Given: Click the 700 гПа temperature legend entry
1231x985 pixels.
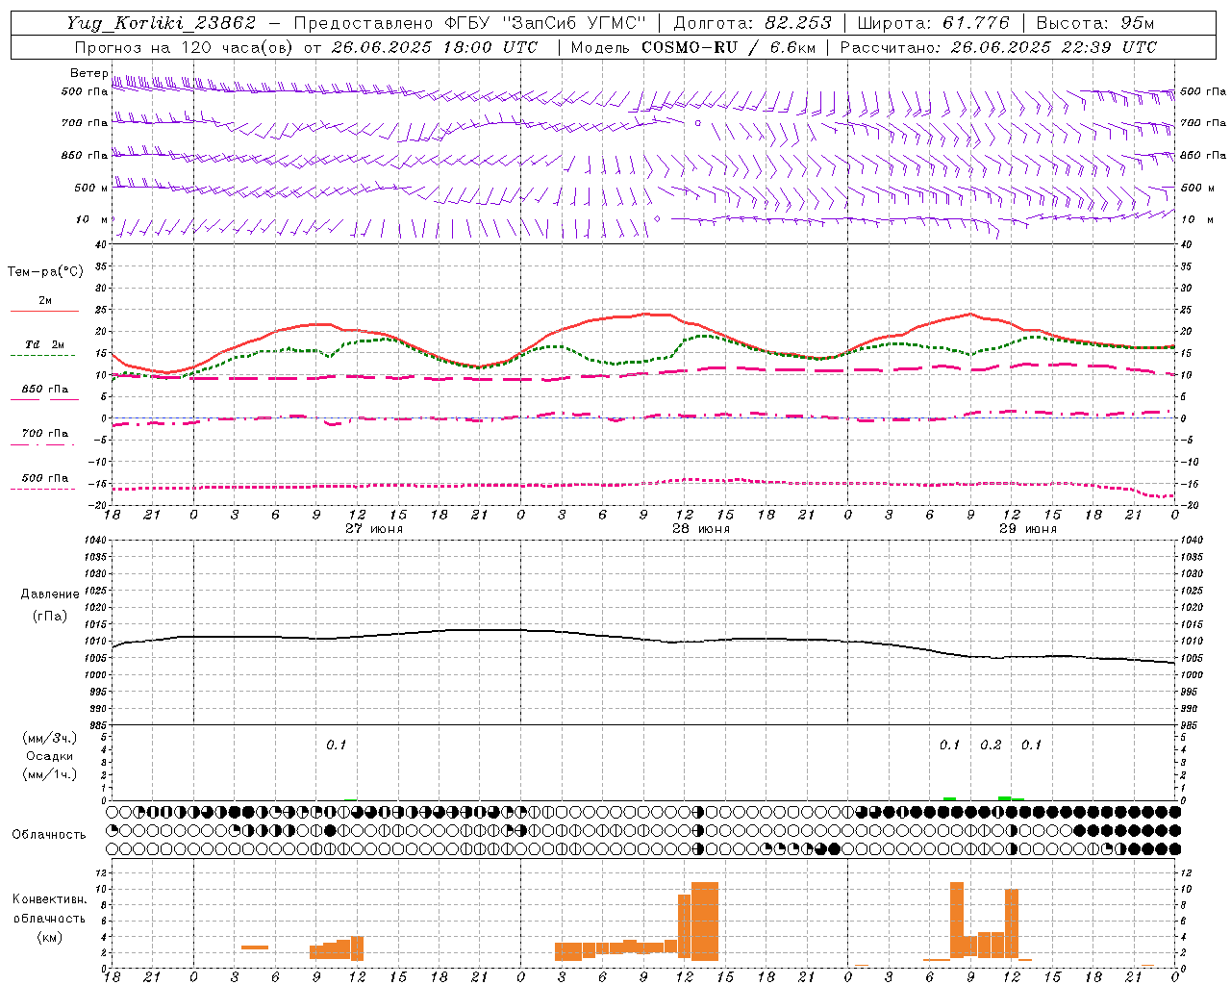Looking at the screenshot, I should pyautogui.click(x=45, y=434).
